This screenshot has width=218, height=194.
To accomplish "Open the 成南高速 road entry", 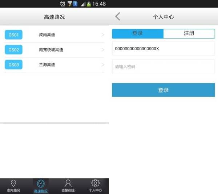I will (54, 35).
